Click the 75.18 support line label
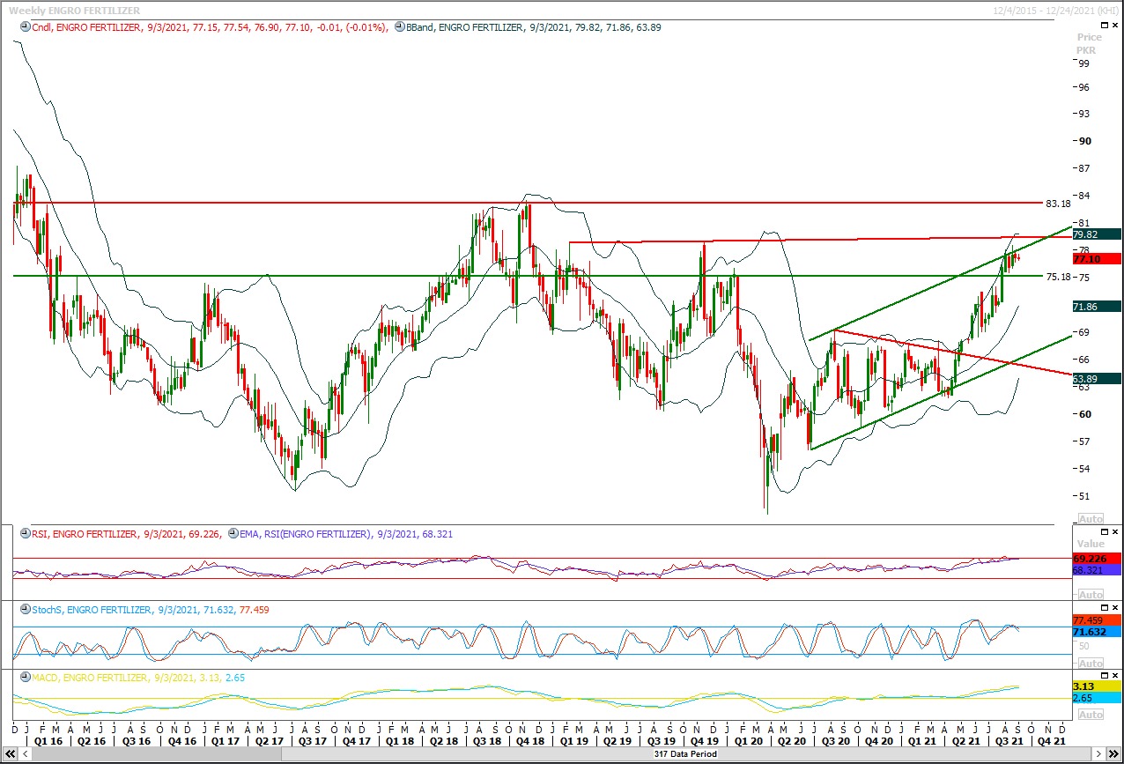This screenshot has width=1124, height=764. pos(1057,277)
